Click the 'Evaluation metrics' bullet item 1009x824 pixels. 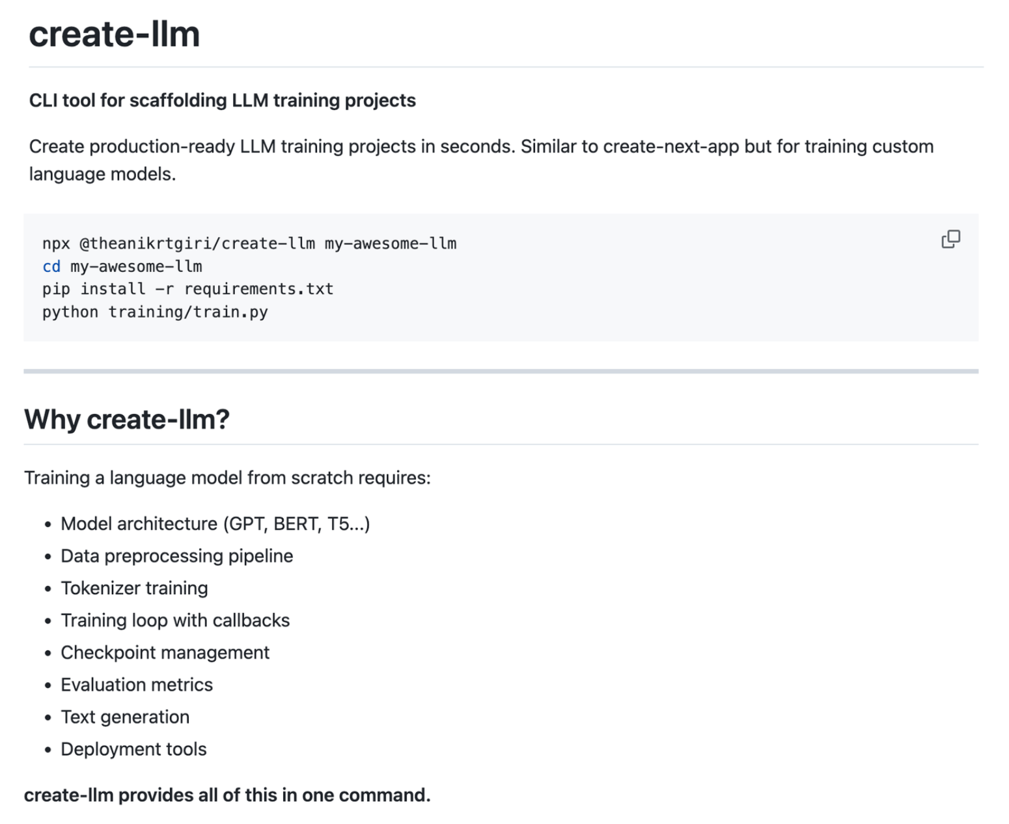(x=137, y=685)
